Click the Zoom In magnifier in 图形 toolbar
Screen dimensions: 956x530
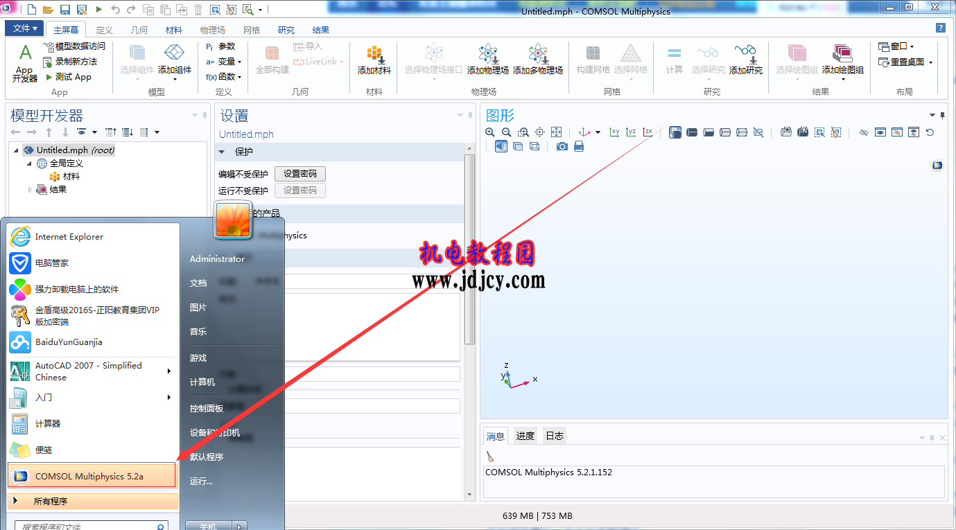490,132
